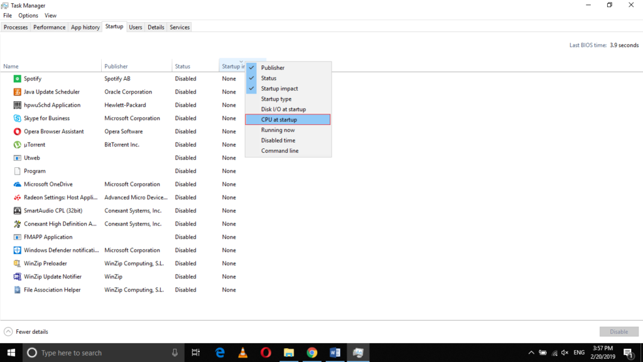Viewport: 643px width, 362px height.
Task: Open the Opera browser from the taskbar
Action: 266,353
